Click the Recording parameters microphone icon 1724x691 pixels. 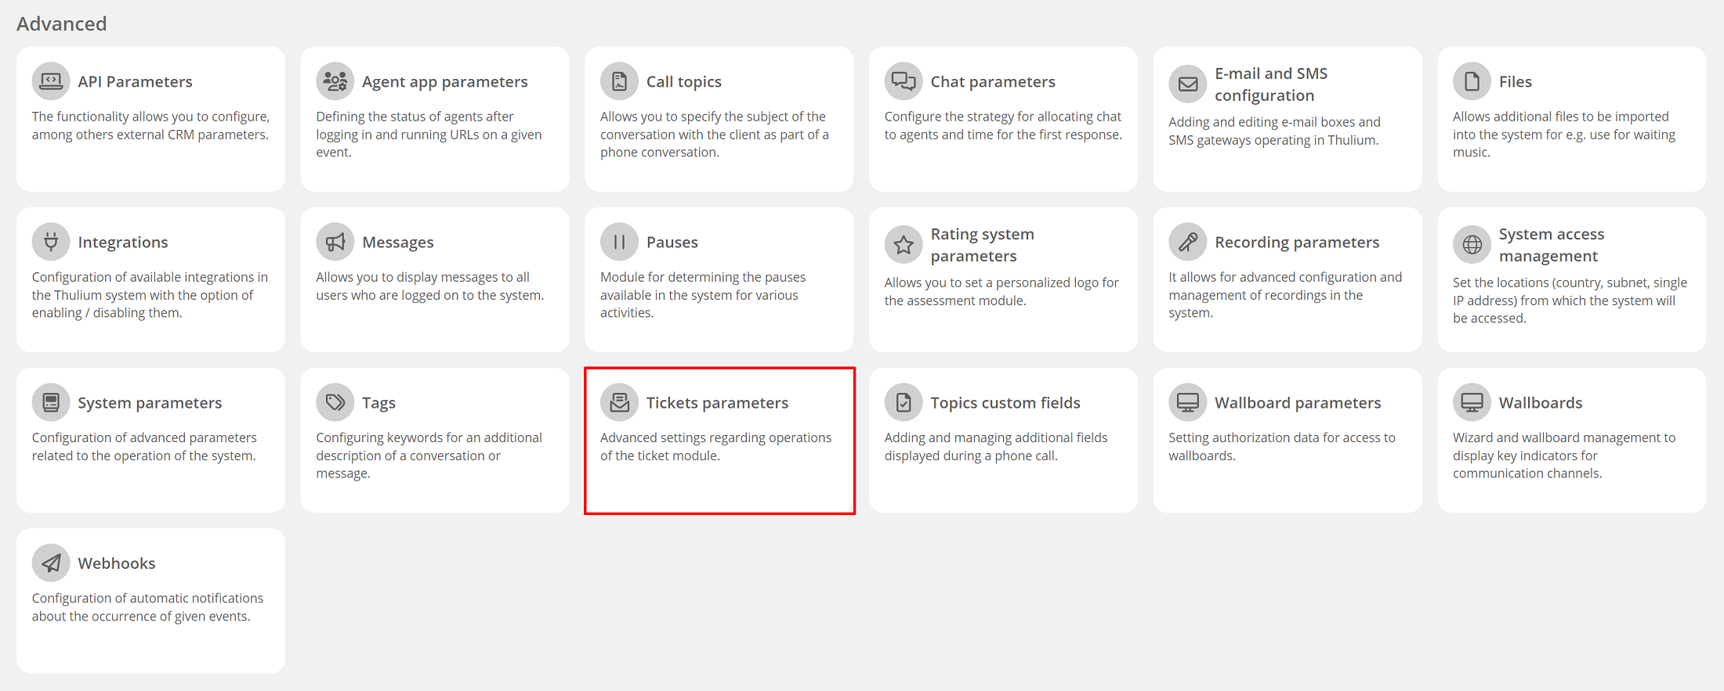pyautogui.click(x=1188, y=242)
